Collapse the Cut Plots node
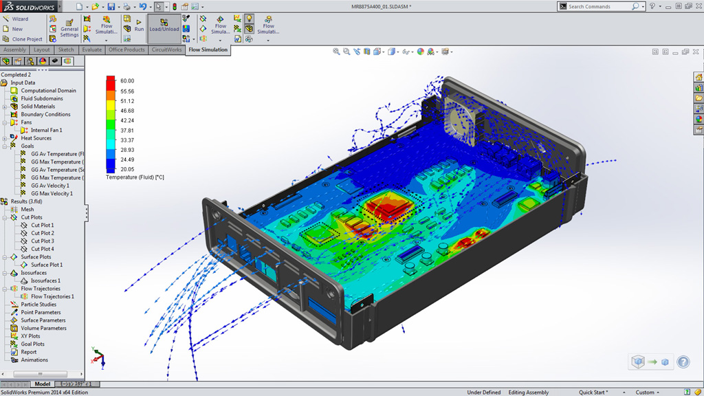This screenshot has width=704, height=396. pyautogui.click(x=5, y=217)
